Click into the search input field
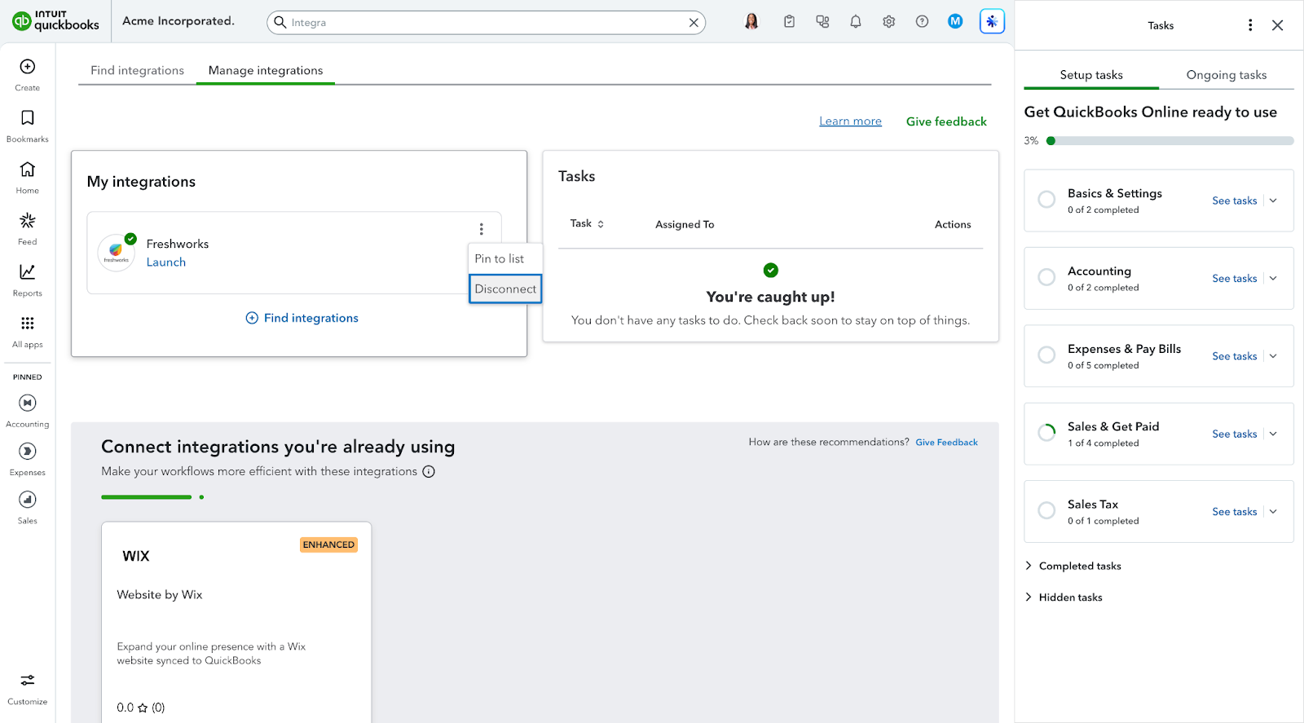The width and height of the screenshot is (1304, 723). (487, 23)
